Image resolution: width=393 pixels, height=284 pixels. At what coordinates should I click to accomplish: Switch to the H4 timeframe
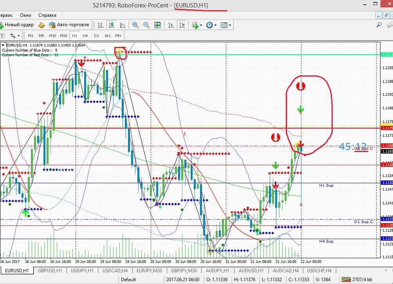click(x=85, y=36)
